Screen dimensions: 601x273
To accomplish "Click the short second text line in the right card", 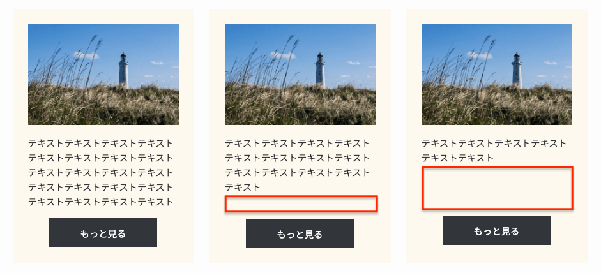I will click(x=458, y=158).
